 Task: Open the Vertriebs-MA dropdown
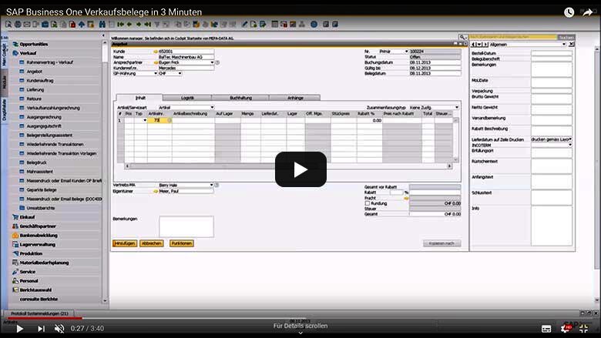pyautogui.click(x=213, y=186)
